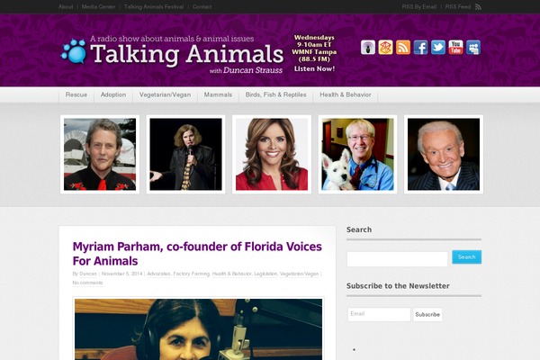The width and height of the screenshot is (540, 360).
Task: Click the RSS Feed text link
Action: (458, 6)
